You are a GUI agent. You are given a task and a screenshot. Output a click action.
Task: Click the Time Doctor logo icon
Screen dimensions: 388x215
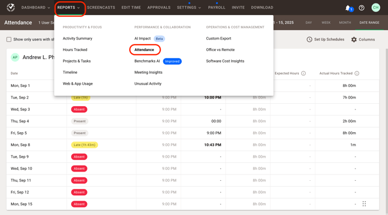(10, 8)
